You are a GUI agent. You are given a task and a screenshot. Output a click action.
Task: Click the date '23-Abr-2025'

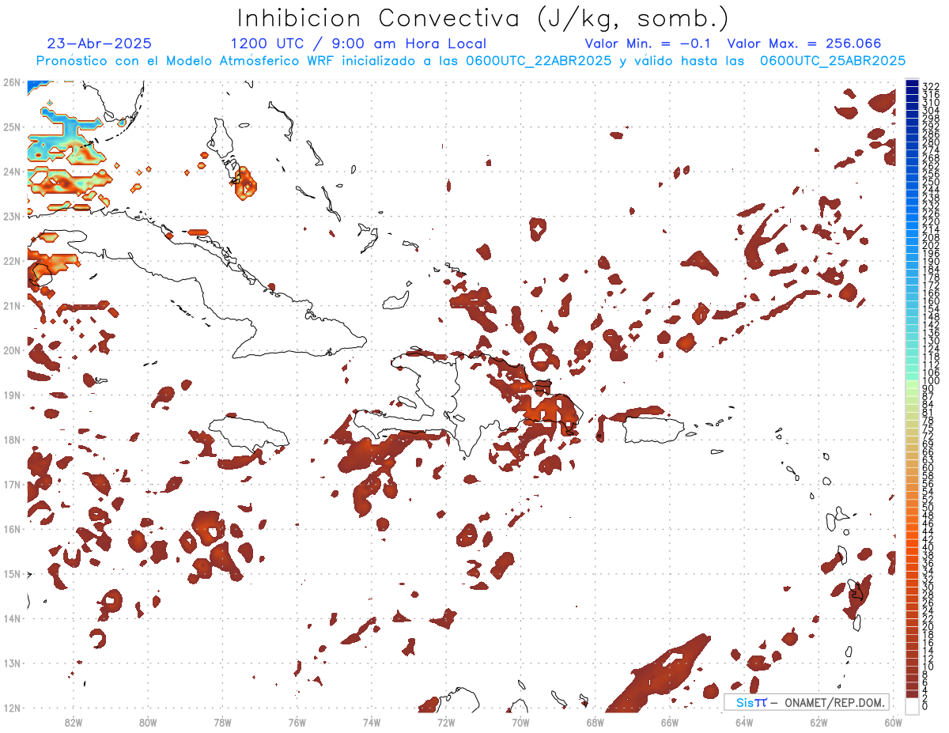pos(99,43)
